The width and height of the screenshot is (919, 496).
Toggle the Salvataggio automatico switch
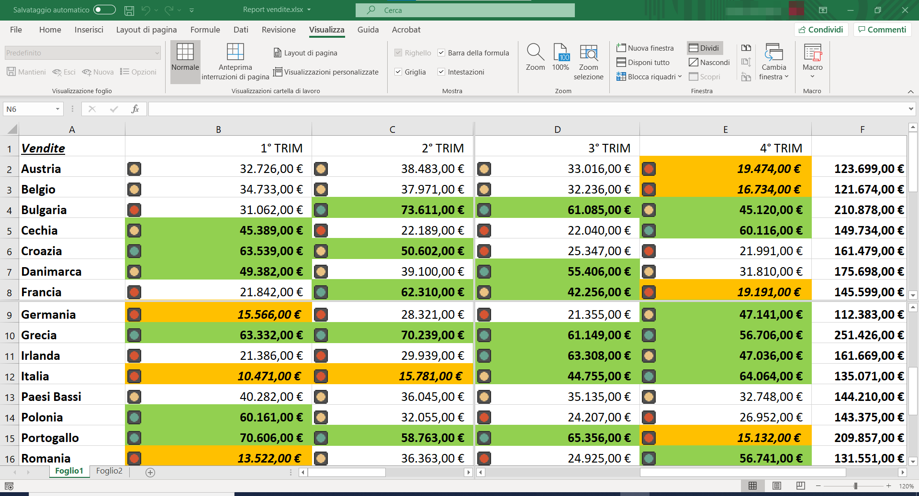[x=104, y=10]
